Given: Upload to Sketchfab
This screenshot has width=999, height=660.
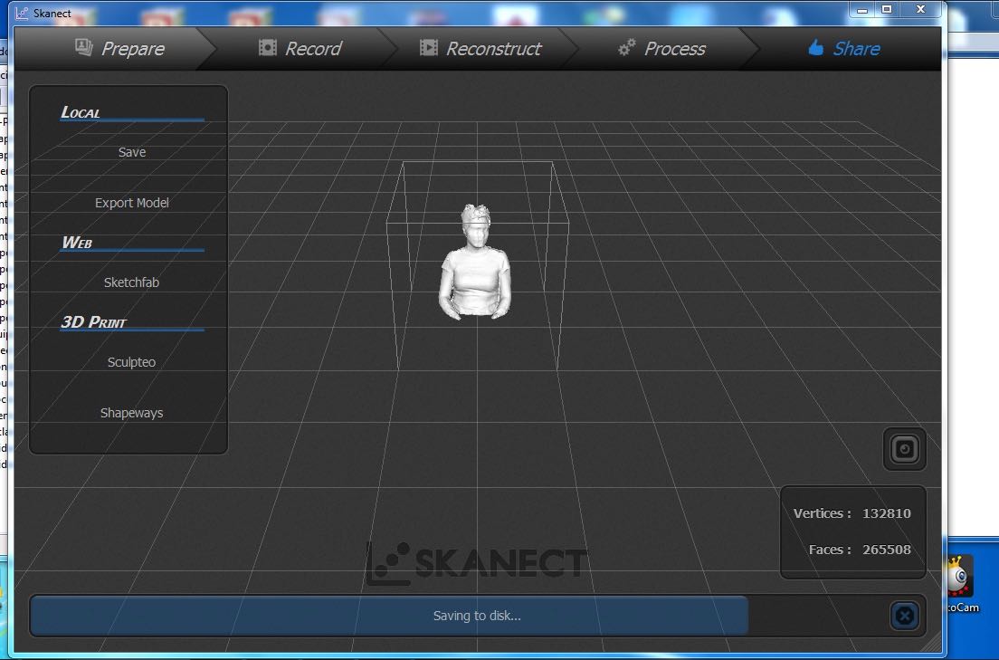Looking at the screenshot, I should [x=131, y=282].
